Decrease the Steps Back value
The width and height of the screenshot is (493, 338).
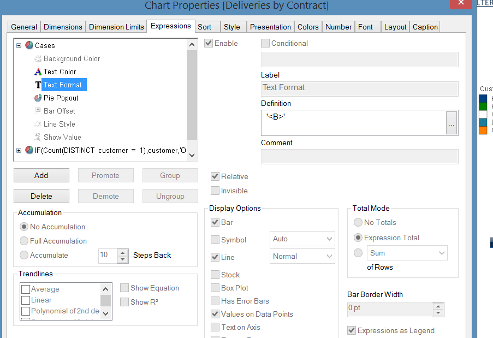[x=123, y=259]
